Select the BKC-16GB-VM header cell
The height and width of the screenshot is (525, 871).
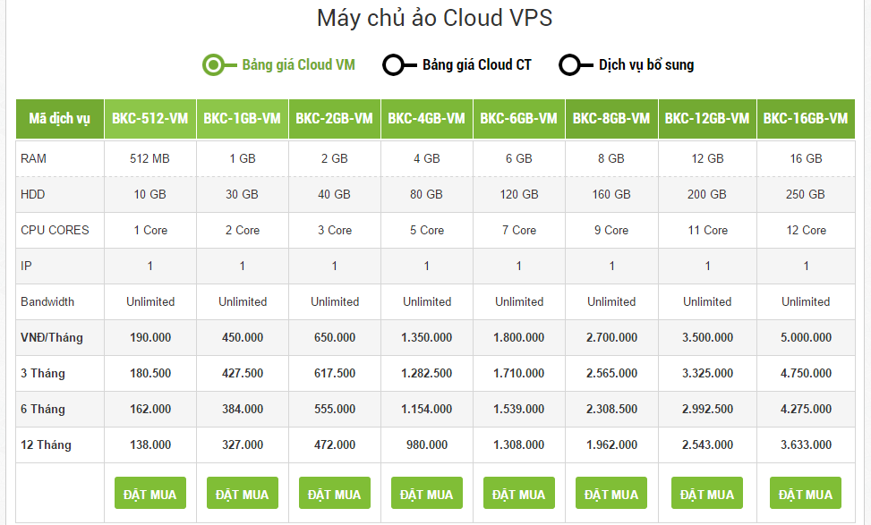point(806,119)
